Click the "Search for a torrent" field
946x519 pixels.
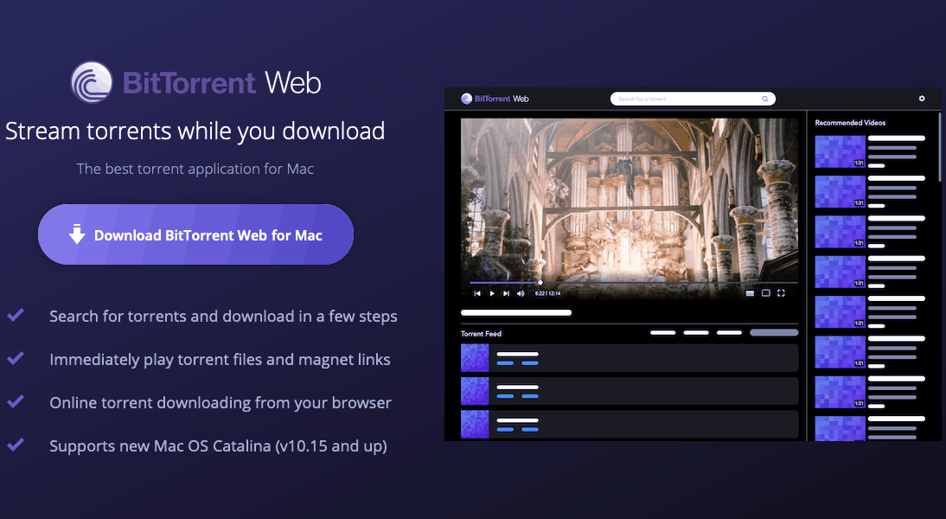pos(693,99)
